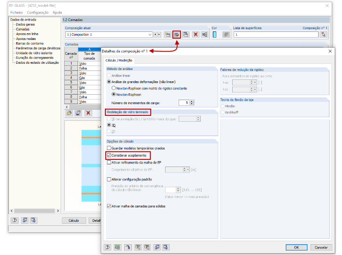Delete the current composition using the red X
Image resolution: width=342 pixels, height=255 pixels.
[196, 35]
